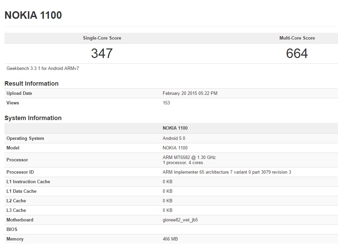Select the Android 5.0 operating system value
The height and width of the screenshot is (247, 338).
[x=174, y=138]
